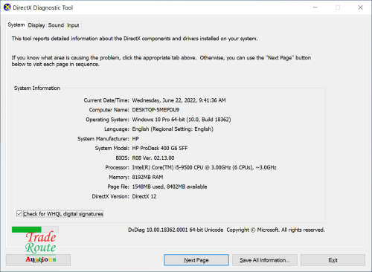Switch to the Display tab
Screen dimensions: 372x272
[36, 25]
